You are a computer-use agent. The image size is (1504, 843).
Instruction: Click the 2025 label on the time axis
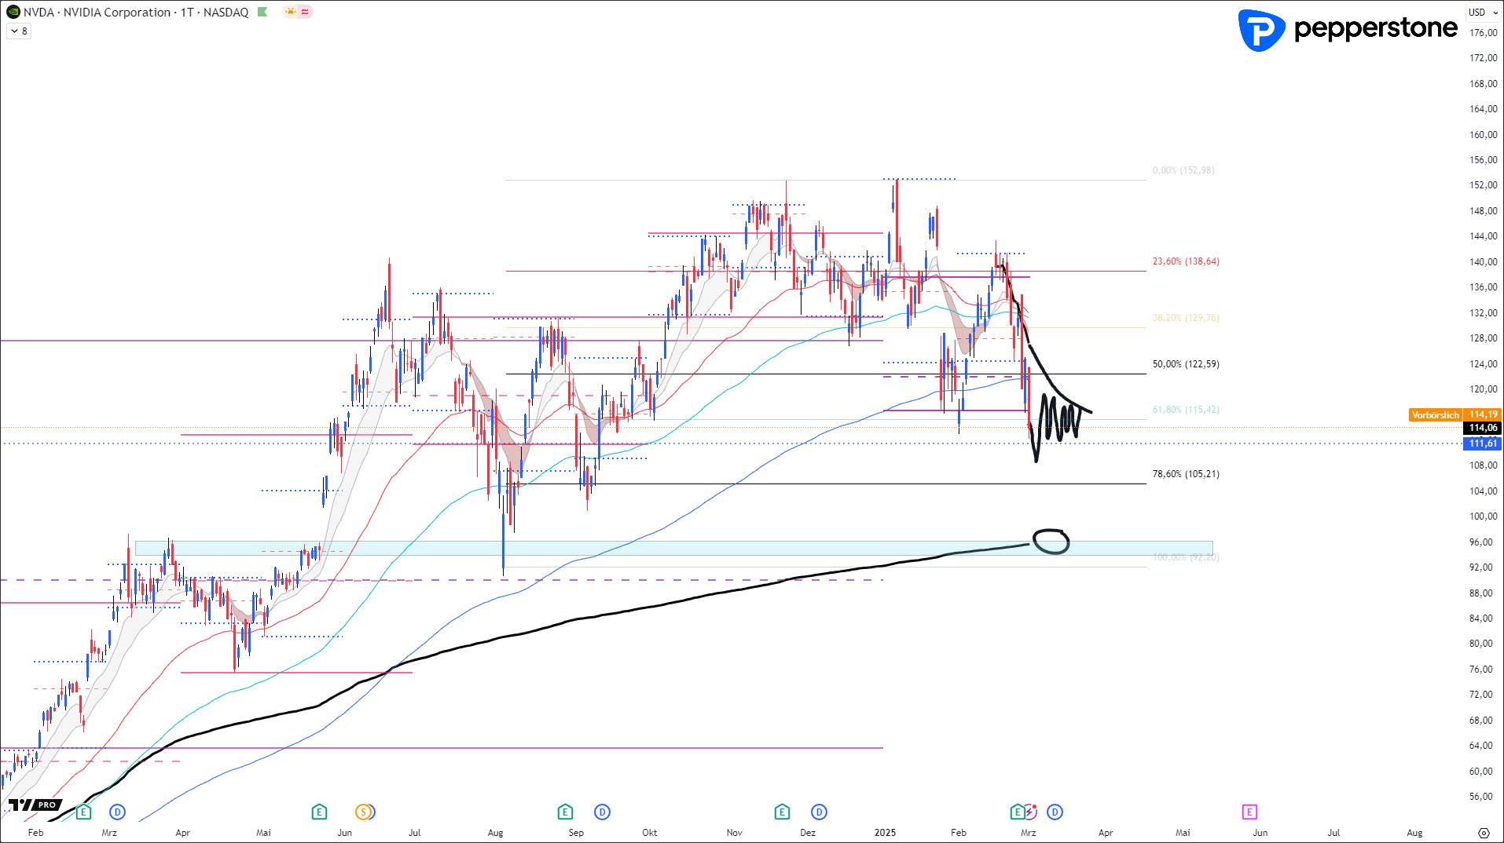click(885, 833)
